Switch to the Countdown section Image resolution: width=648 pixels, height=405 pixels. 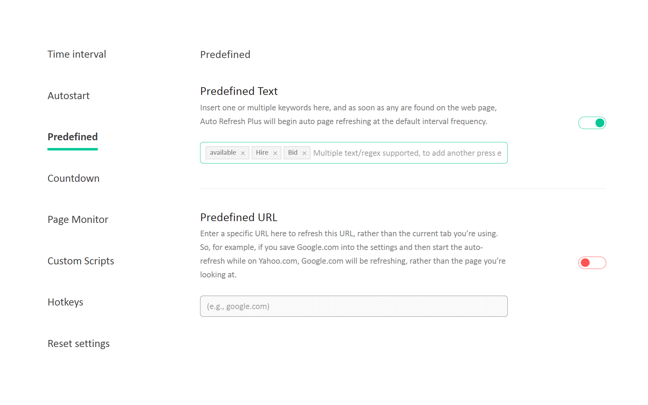73,179
